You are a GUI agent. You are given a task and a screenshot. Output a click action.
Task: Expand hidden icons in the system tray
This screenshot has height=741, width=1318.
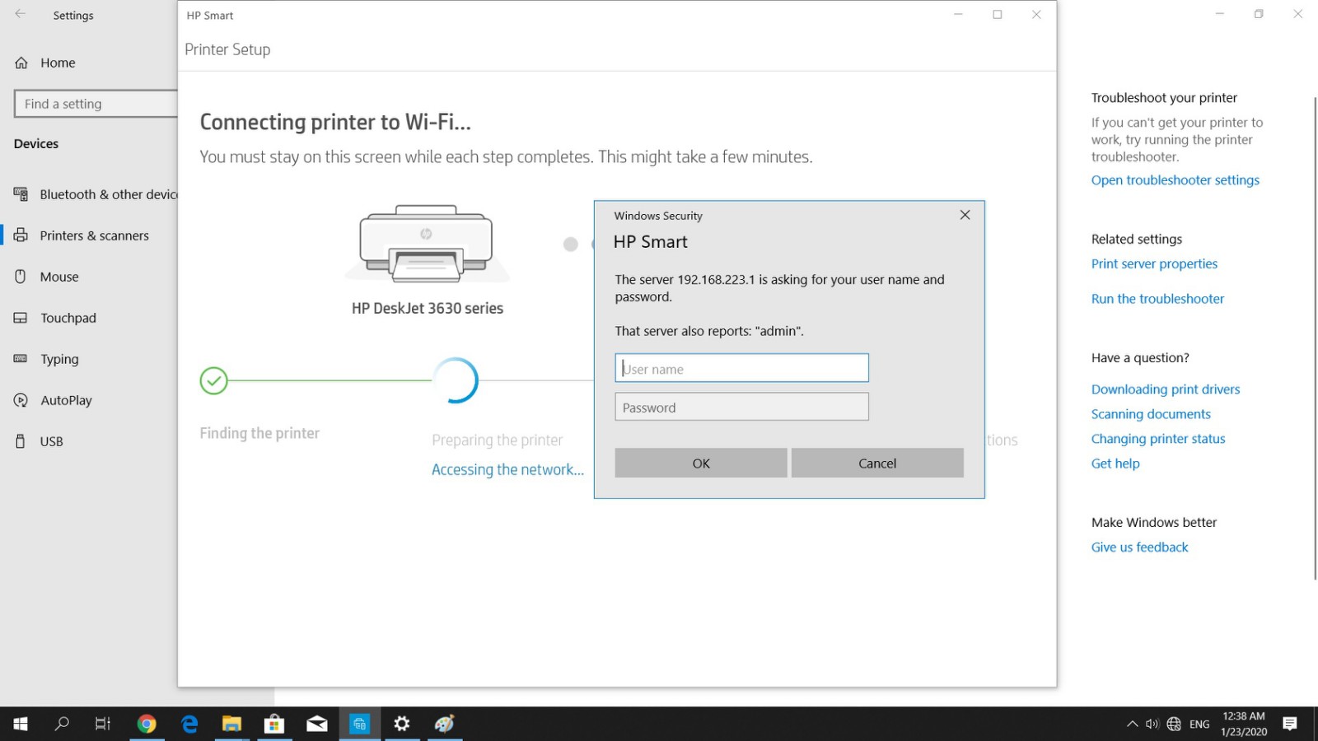(x=1132, y=724)
